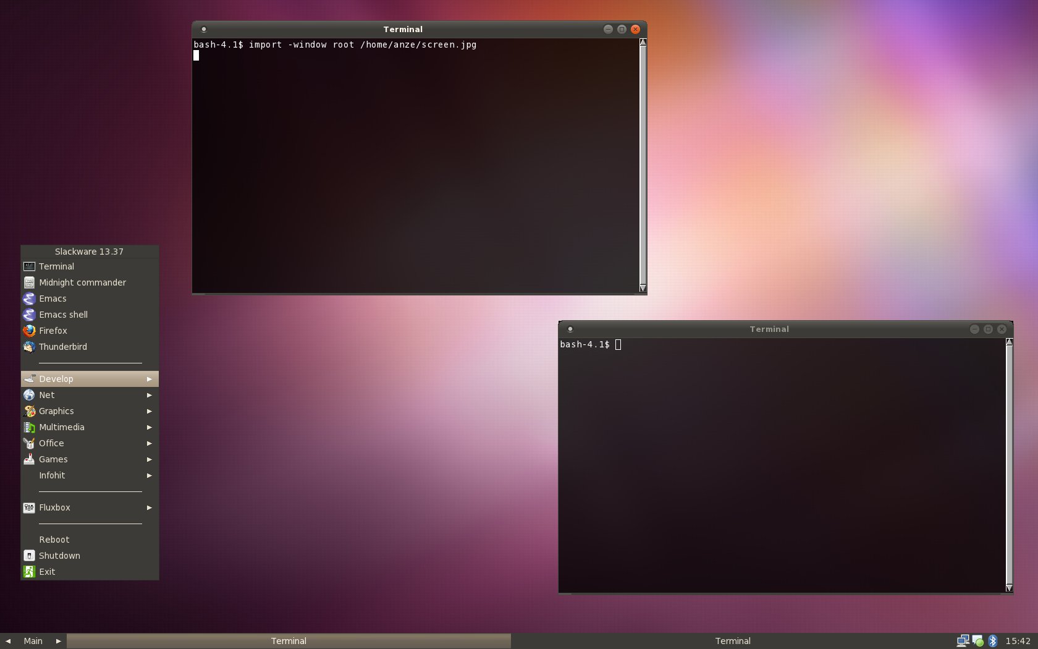
Task: Click the import command text in top Terminal
Action: 363,45
